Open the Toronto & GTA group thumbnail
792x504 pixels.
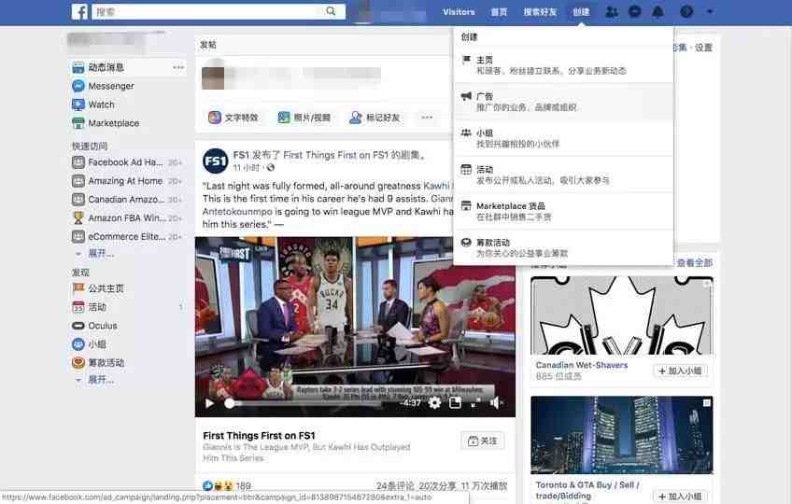pyautogui.click(x=622, y=435)
